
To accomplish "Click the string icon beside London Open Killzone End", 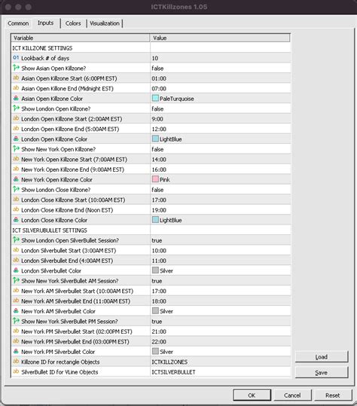I will point(16,129).
